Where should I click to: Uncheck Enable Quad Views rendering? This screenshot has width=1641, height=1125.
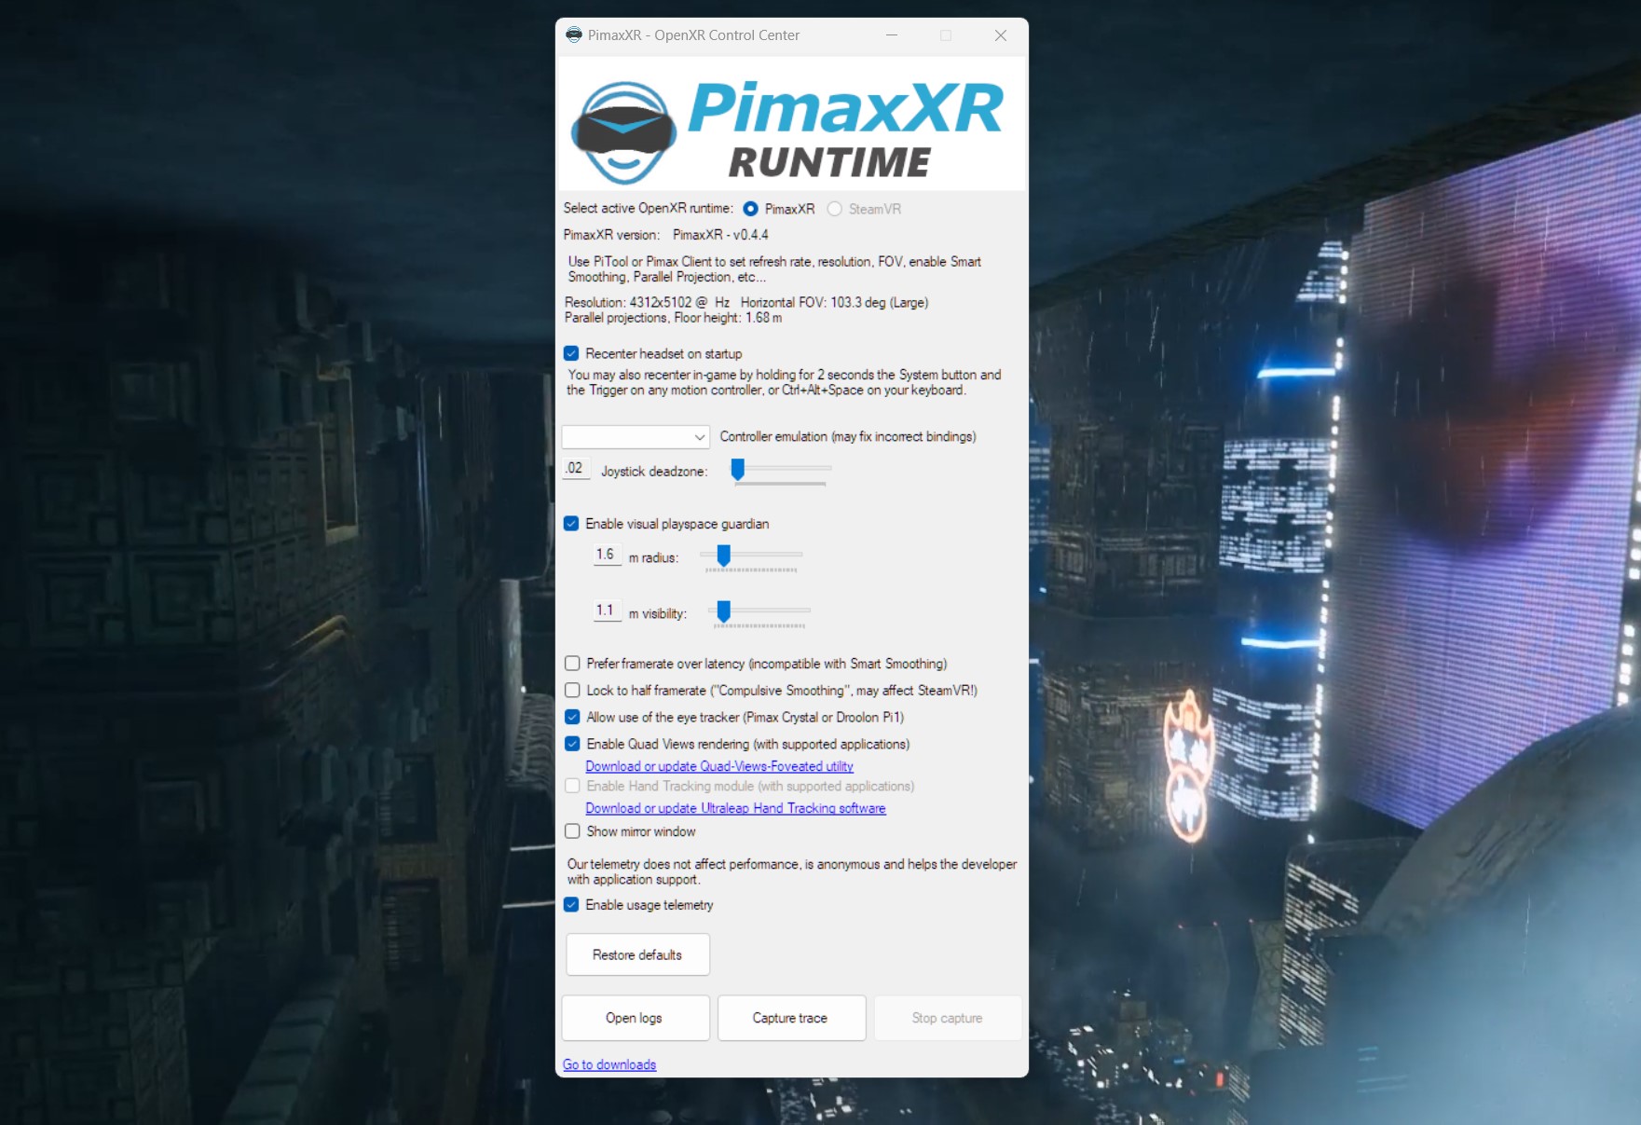tap(572, 744)
